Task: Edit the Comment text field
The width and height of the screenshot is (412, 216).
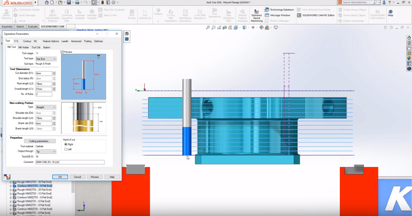Action: (70, 162)
